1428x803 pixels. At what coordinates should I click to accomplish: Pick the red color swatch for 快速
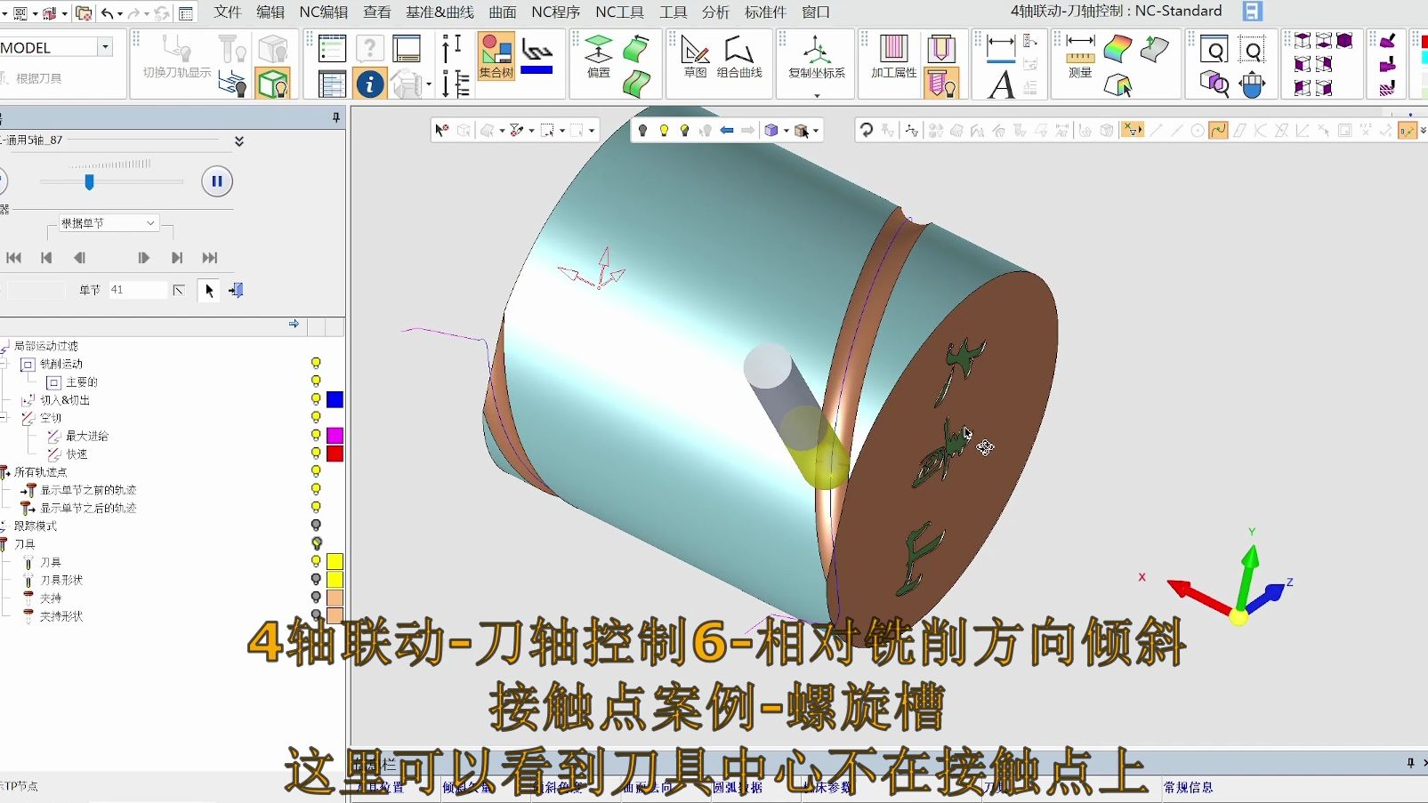pos(334,453)
